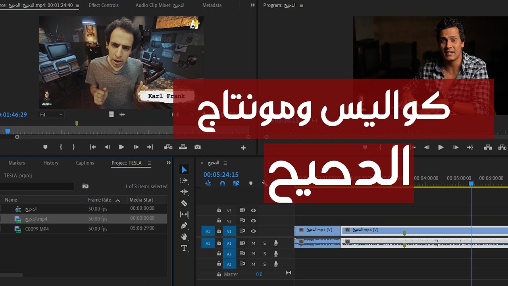Click Mark In in the Source monitor
Viewport: 508px width, 286px height.
pos(61,147)
